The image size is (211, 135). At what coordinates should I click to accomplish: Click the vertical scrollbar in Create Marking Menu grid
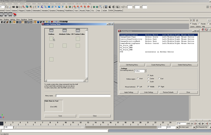[87, 54]
